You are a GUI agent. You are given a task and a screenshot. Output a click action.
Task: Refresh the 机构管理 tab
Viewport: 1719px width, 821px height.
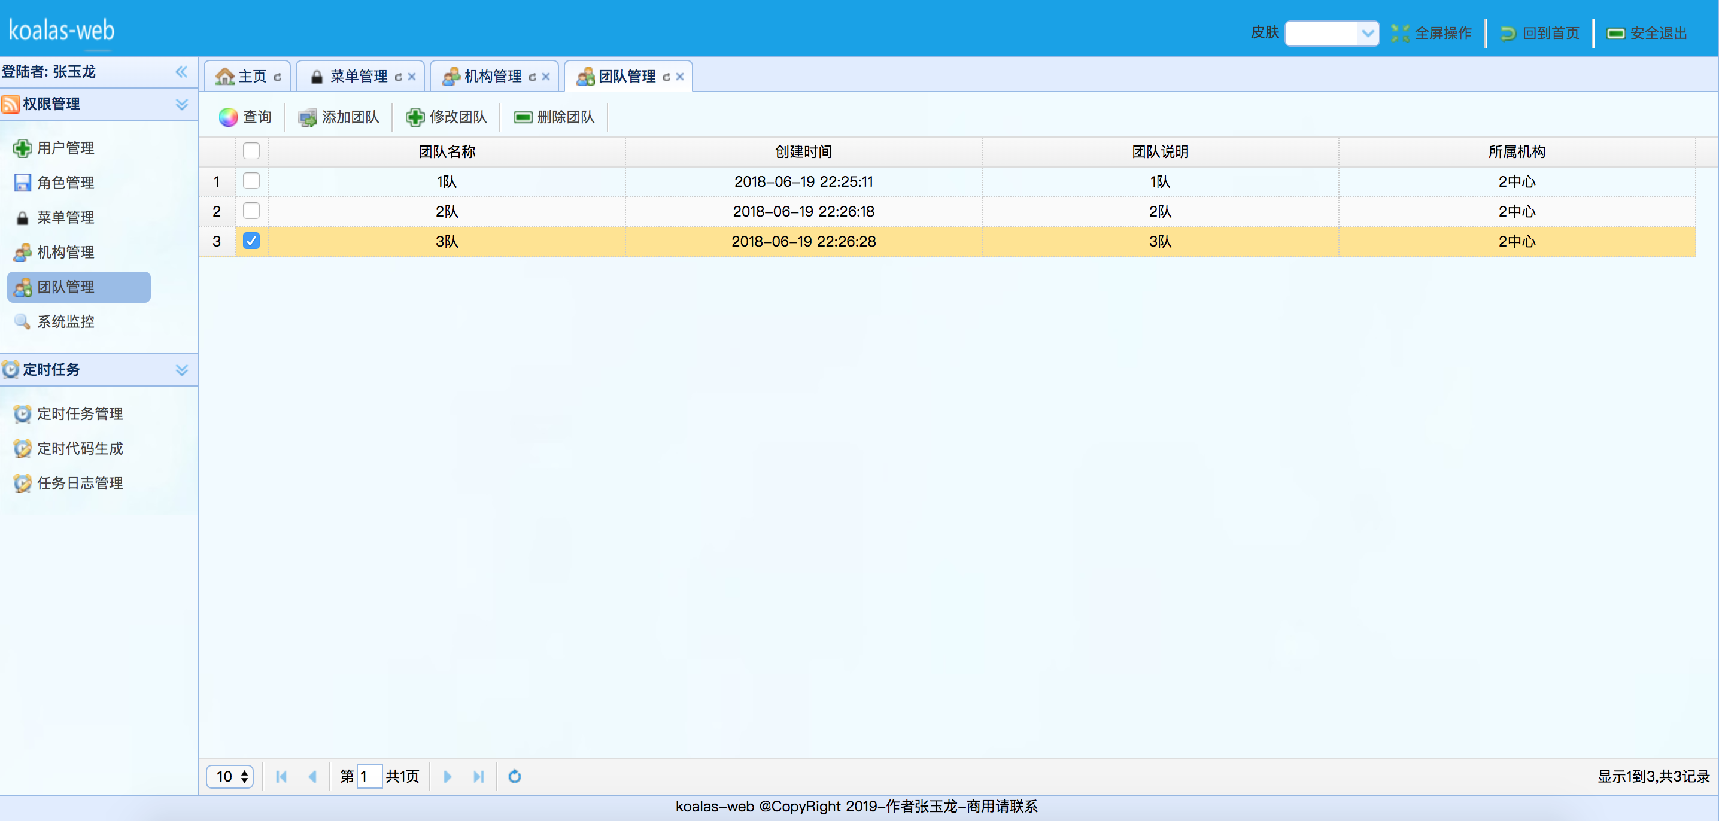(533, 77)
